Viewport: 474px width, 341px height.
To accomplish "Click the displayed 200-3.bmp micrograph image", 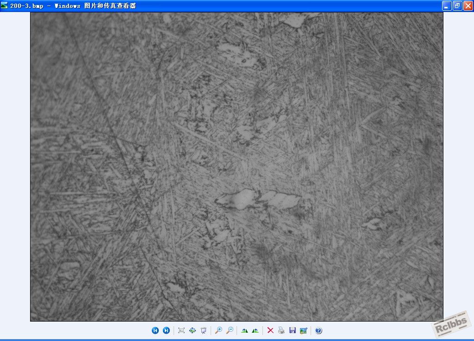I will click(237, 167).
